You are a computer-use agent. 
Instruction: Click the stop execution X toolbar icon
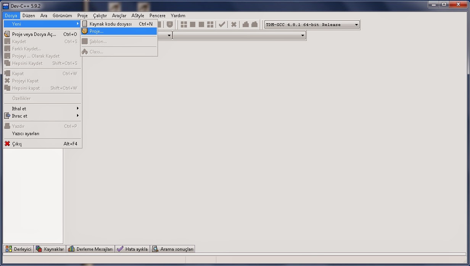click(233, 24)
